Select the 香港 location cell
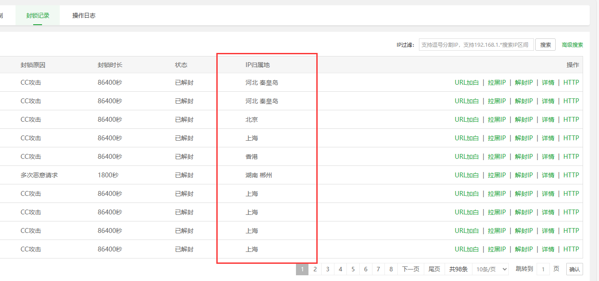The image size is (599, 281). coord(252,157)
